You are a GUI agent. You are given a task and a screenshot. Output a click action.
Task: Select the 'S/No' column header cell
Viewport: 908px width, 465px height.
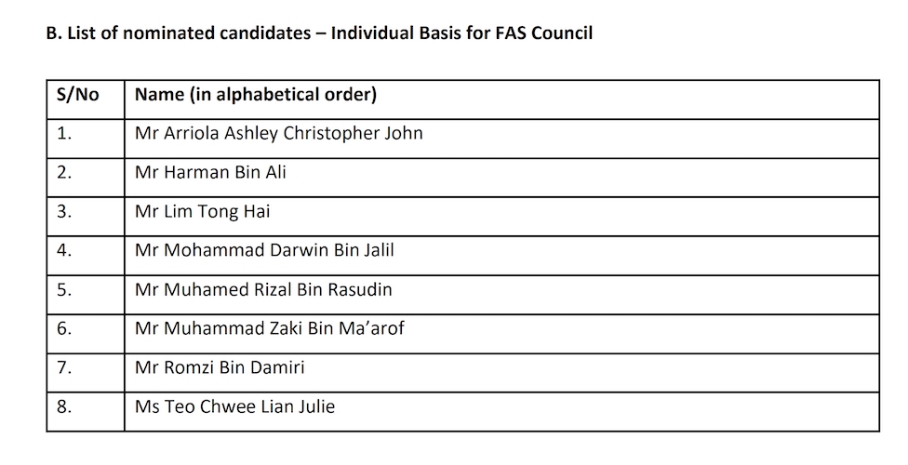77,95
